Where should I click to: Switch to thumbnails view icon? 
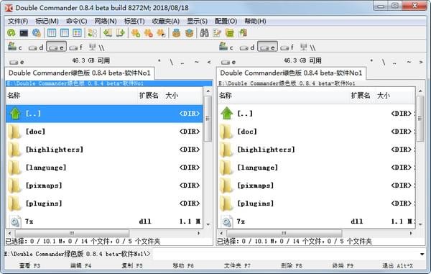click(78, 33)
